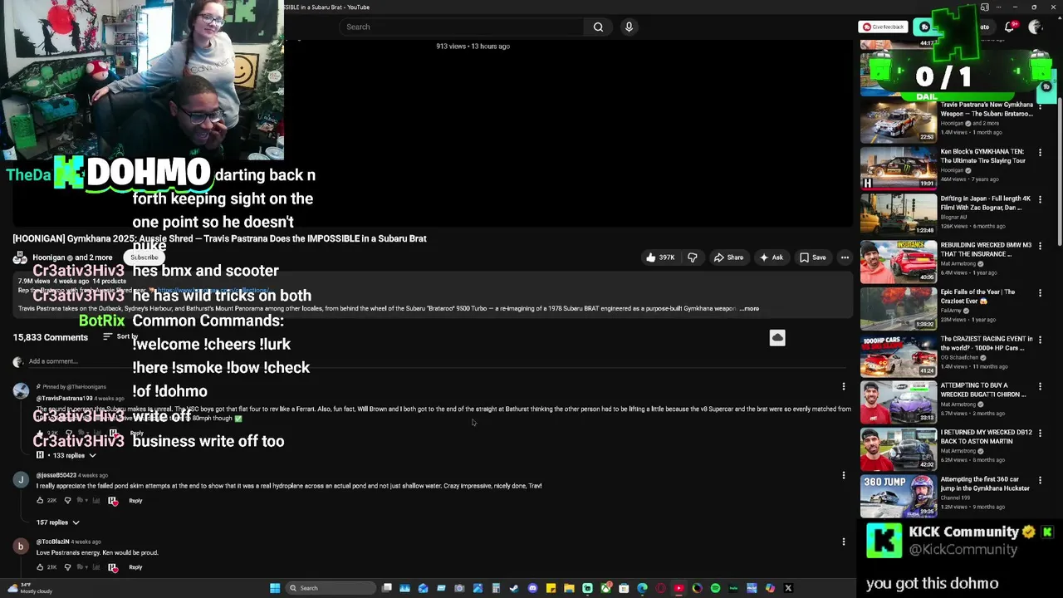Open options menu for TooBlaziN's comment
Screen dimensions: 1063x598
844,542
